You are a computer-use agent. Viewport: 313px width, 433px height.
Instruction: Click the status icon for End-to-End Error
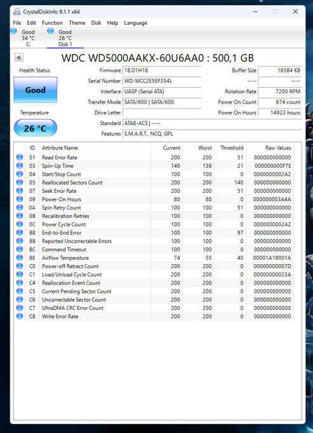(20, 232)
